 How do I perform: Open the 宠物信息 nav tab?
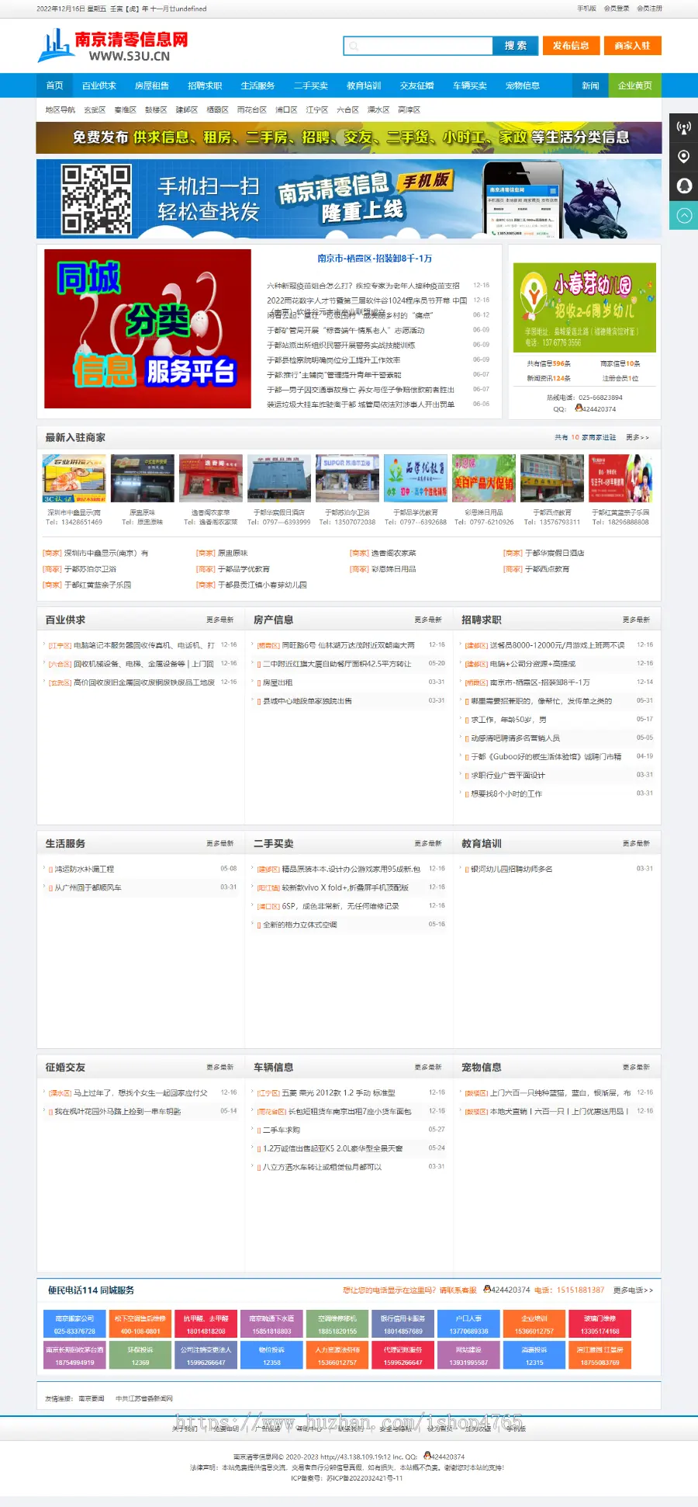[523, 85]
